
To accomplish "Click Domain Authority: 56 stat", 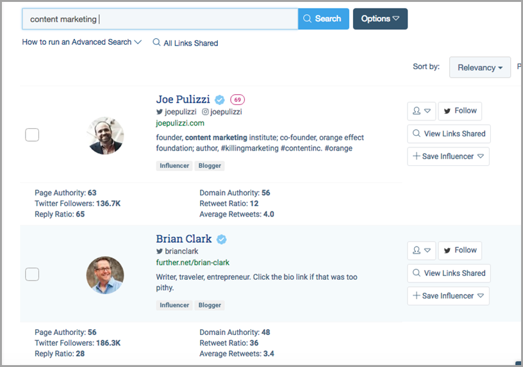I will (x=235, y=193).
